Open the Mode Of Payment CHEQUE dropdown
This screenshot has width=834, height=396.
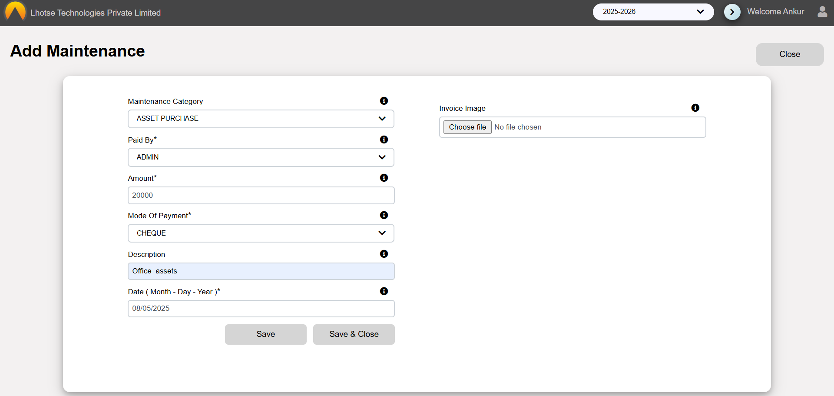[261, 233]
